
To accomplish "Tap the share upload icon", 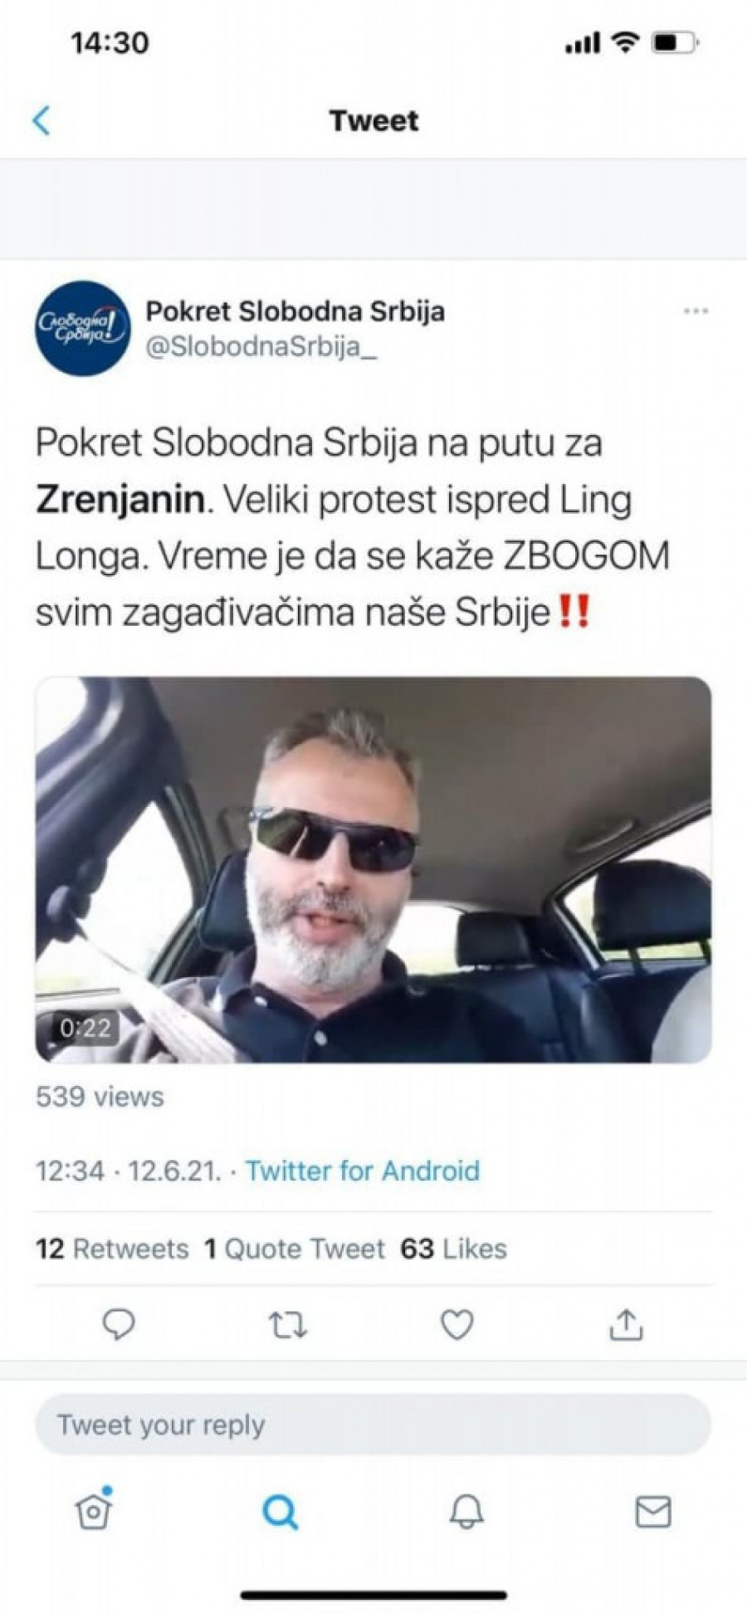I will point(627,1324).
